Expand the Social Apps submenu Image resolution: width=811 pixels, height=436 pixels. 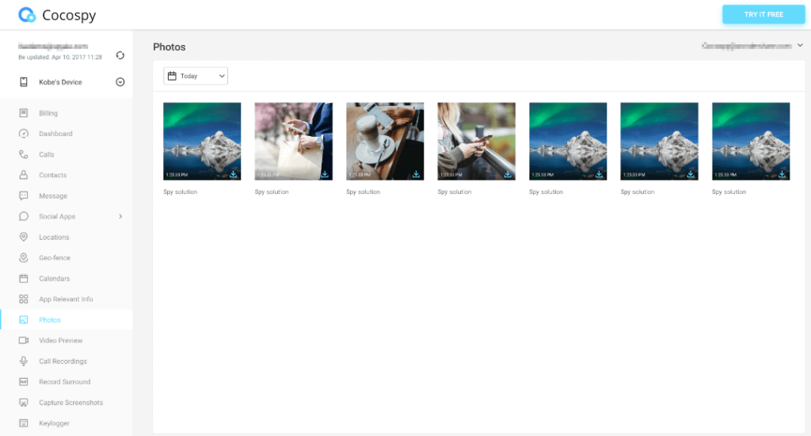coord(120,216)
